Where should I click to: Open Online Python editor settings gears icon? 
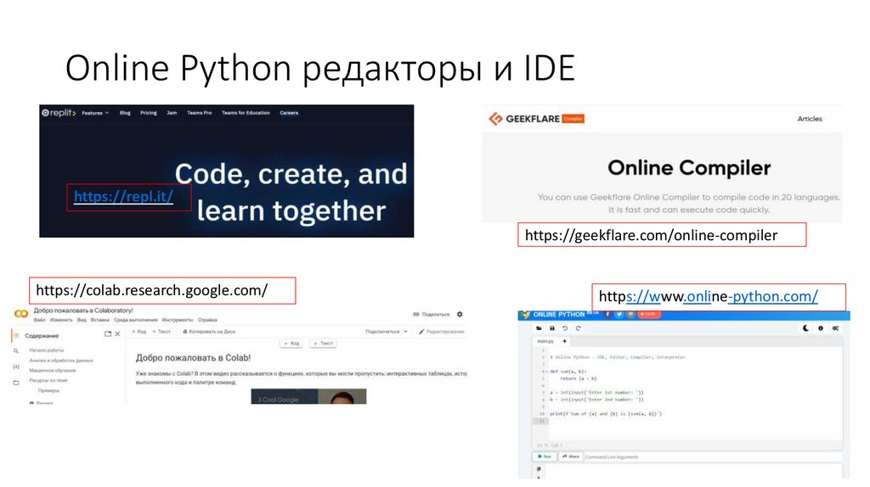point(835,328)
